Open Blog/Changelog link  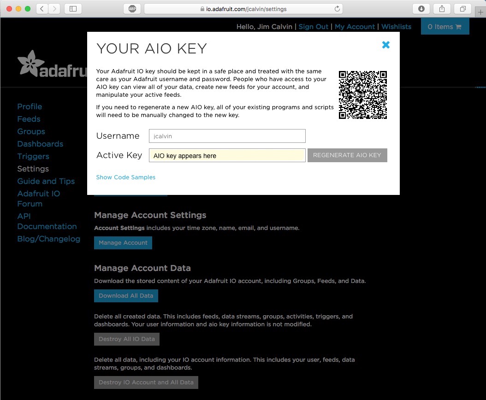tap(49, 239)
